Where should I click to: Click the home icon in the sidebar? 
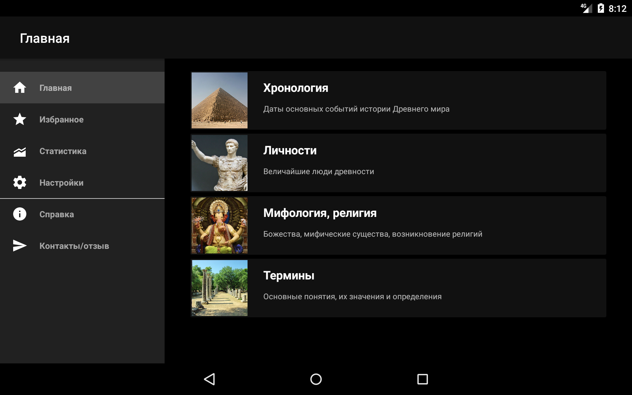pyautogui.click(x=20, y=88)
